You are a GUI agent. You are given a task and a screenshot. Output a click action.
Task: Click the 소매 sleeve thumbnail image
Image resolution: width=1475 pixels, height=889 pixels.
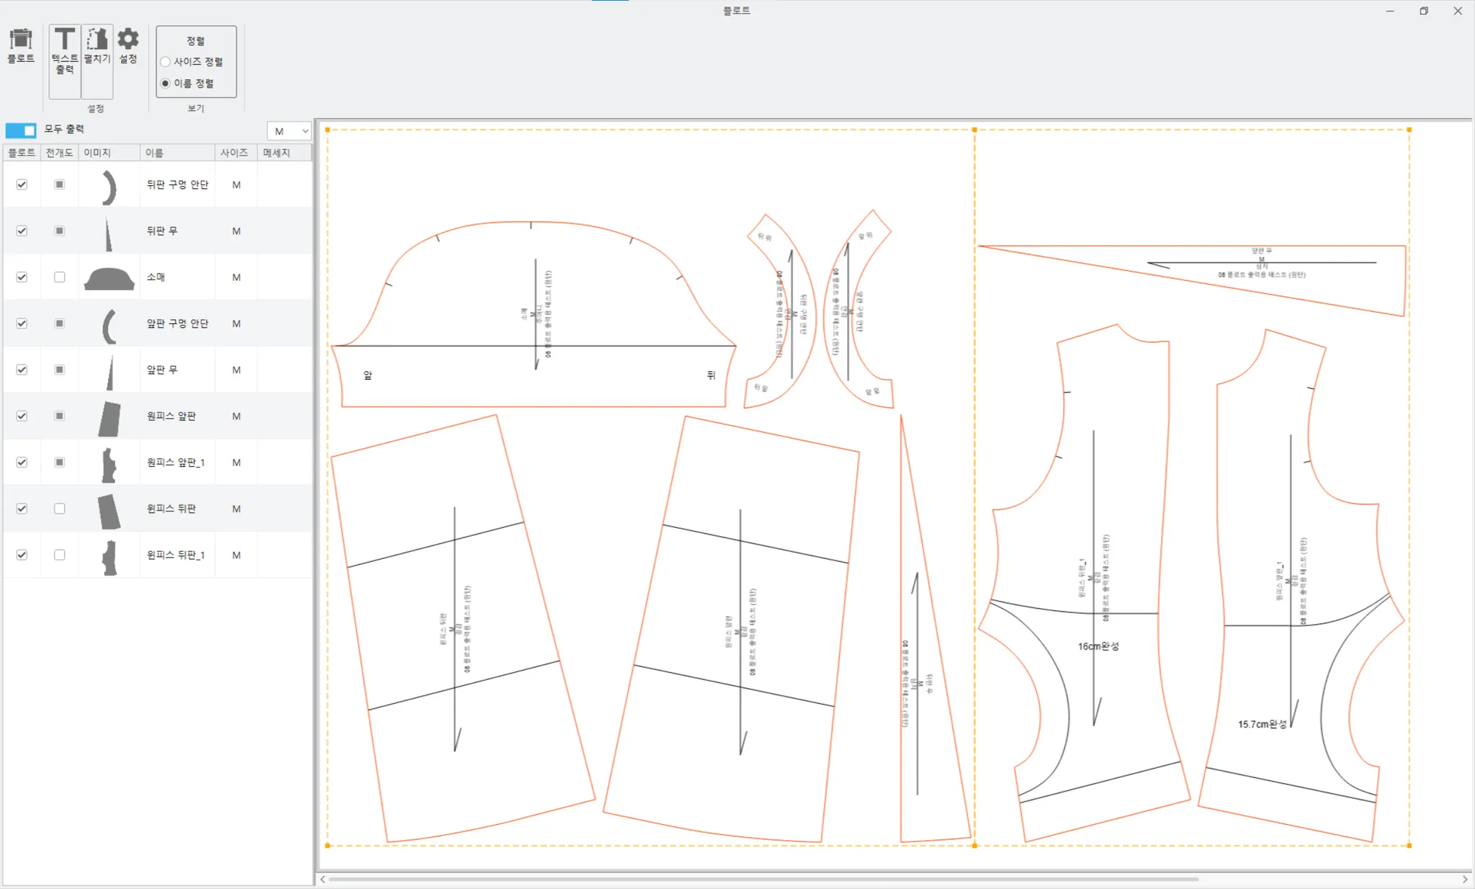point(109,278)
